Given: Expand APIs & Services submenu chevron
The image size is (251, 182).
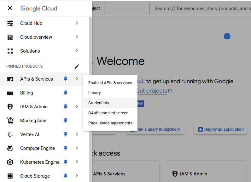Looking at the screenshot, I should [77, 79].
